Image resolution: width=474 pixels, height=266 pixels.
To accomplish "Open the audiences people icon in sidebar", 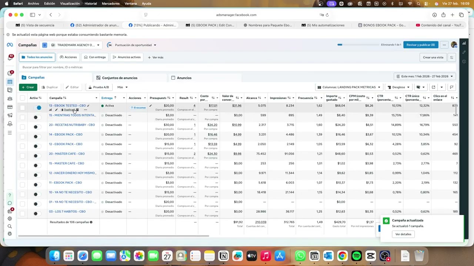I will pos(10,99).
